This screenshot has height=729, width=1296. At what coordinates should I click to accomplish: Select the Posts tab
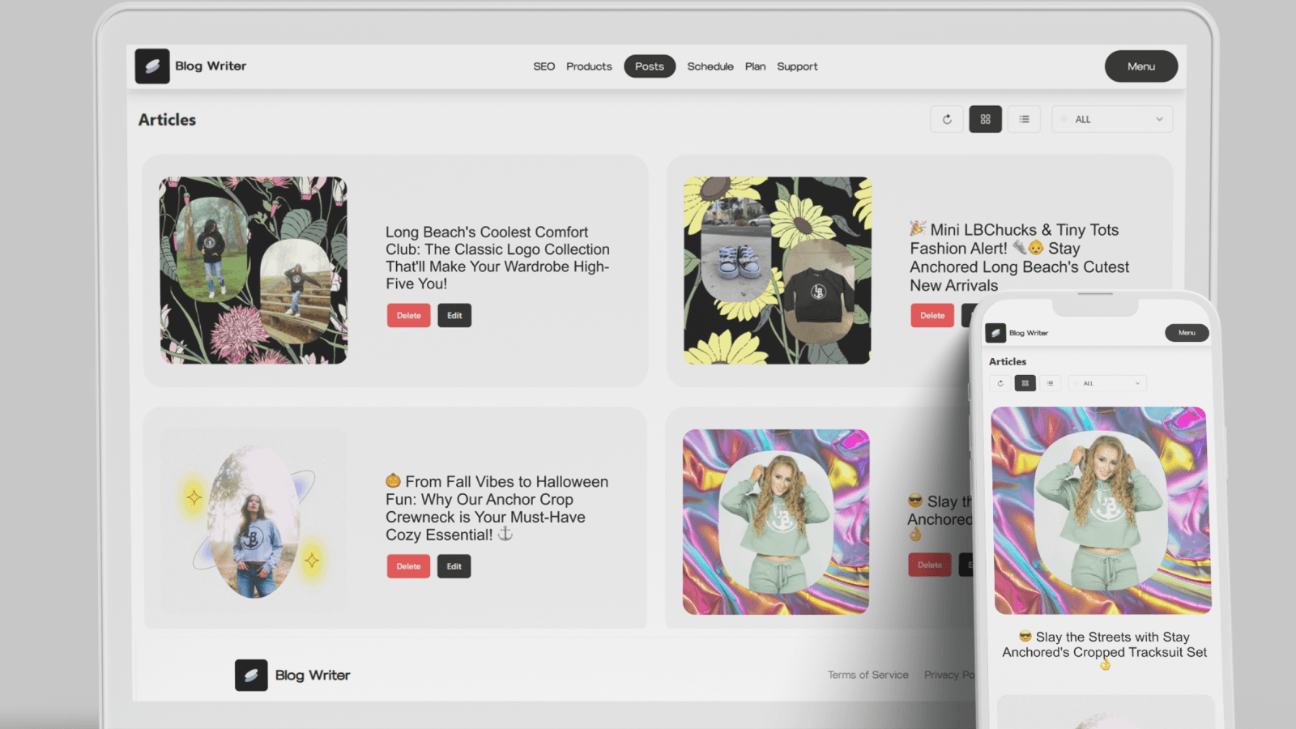(649, 66)
